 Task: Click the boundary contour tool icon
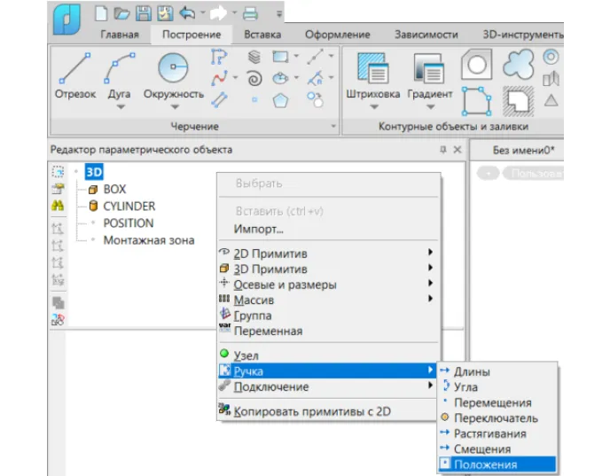(x=477, y=101)
